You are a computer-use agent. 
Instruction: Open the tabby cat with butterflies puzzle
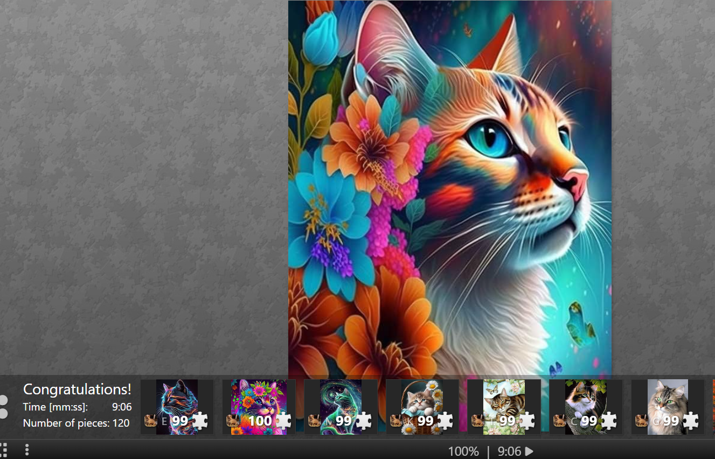(x=504, y=407)
